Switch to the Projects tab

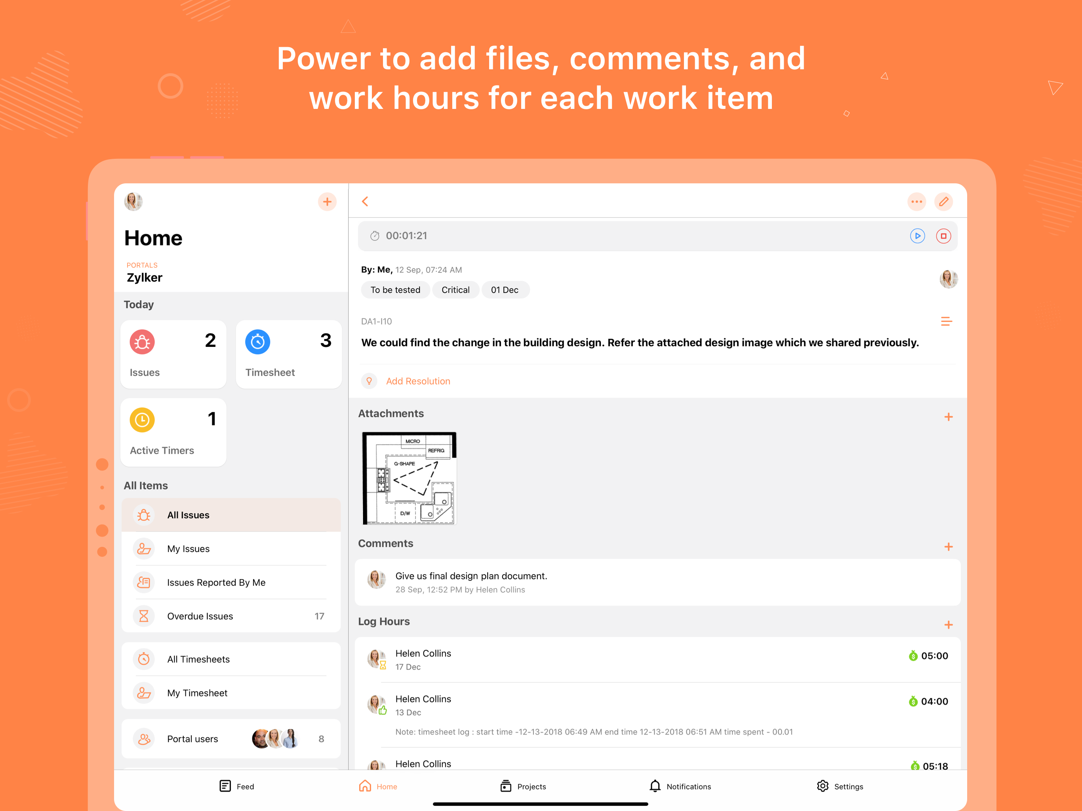(x=523, y=786)
